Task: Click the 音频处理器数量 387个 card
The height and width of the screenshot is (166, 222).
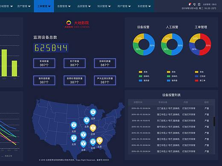Action: (74, 80)
